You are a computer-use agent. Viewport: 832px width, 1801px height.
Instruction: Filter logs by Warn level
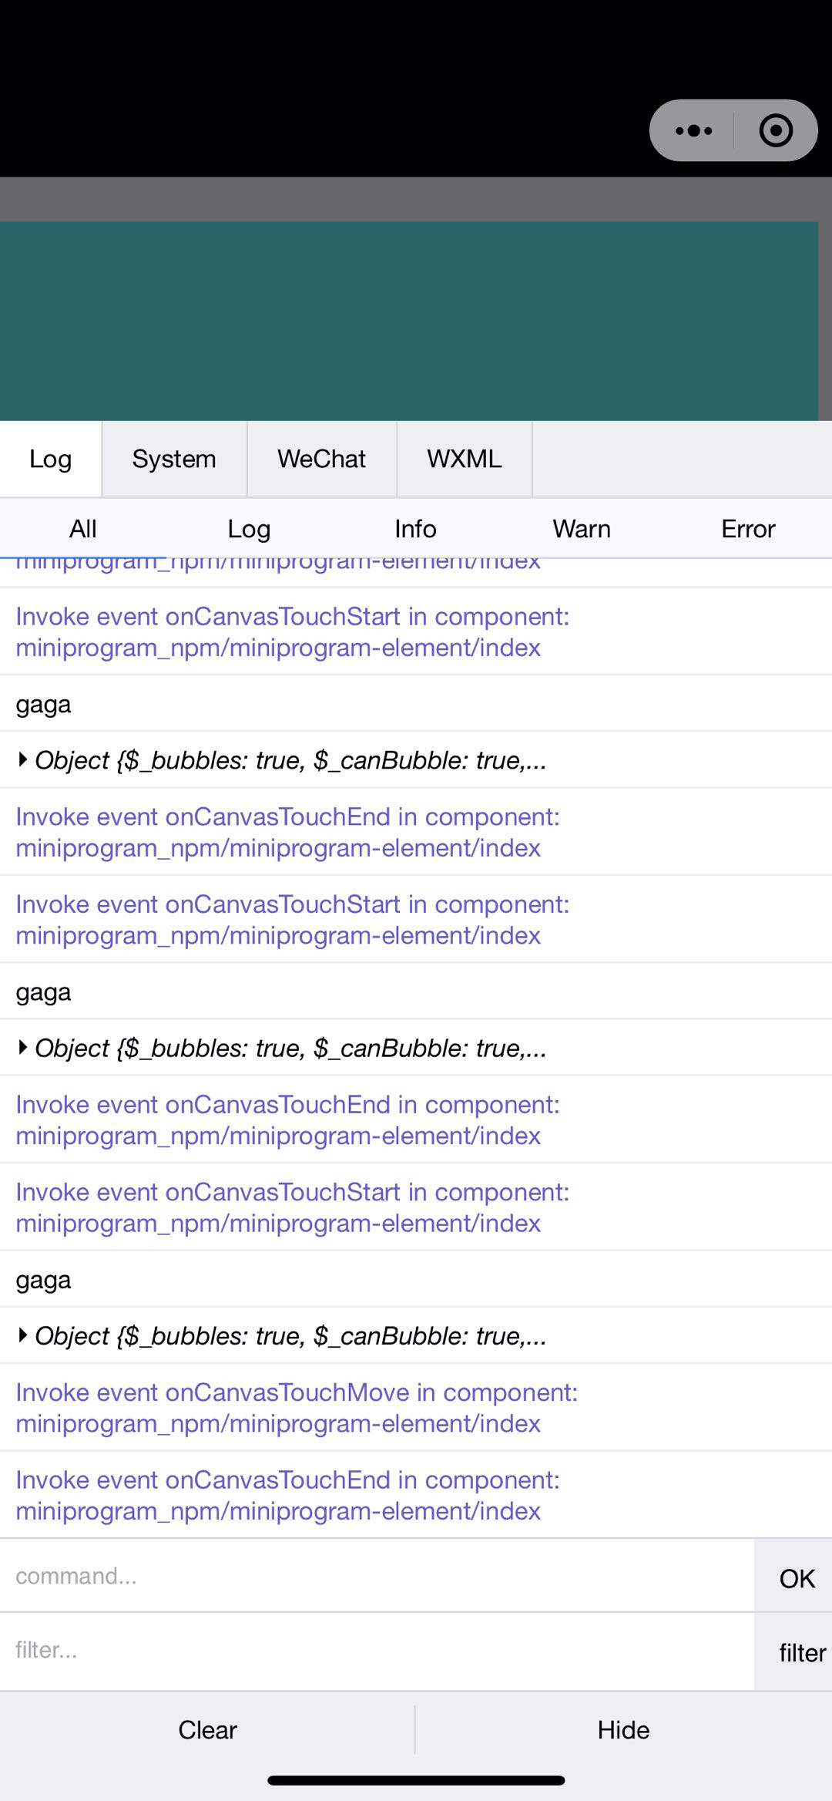pyautogui.click(x=581, y=529)
